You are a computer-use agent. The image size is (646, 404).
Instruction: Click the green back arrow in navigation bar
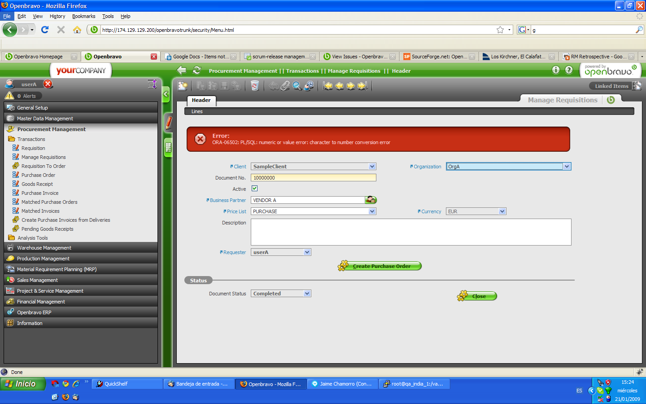tap(182, 70)
